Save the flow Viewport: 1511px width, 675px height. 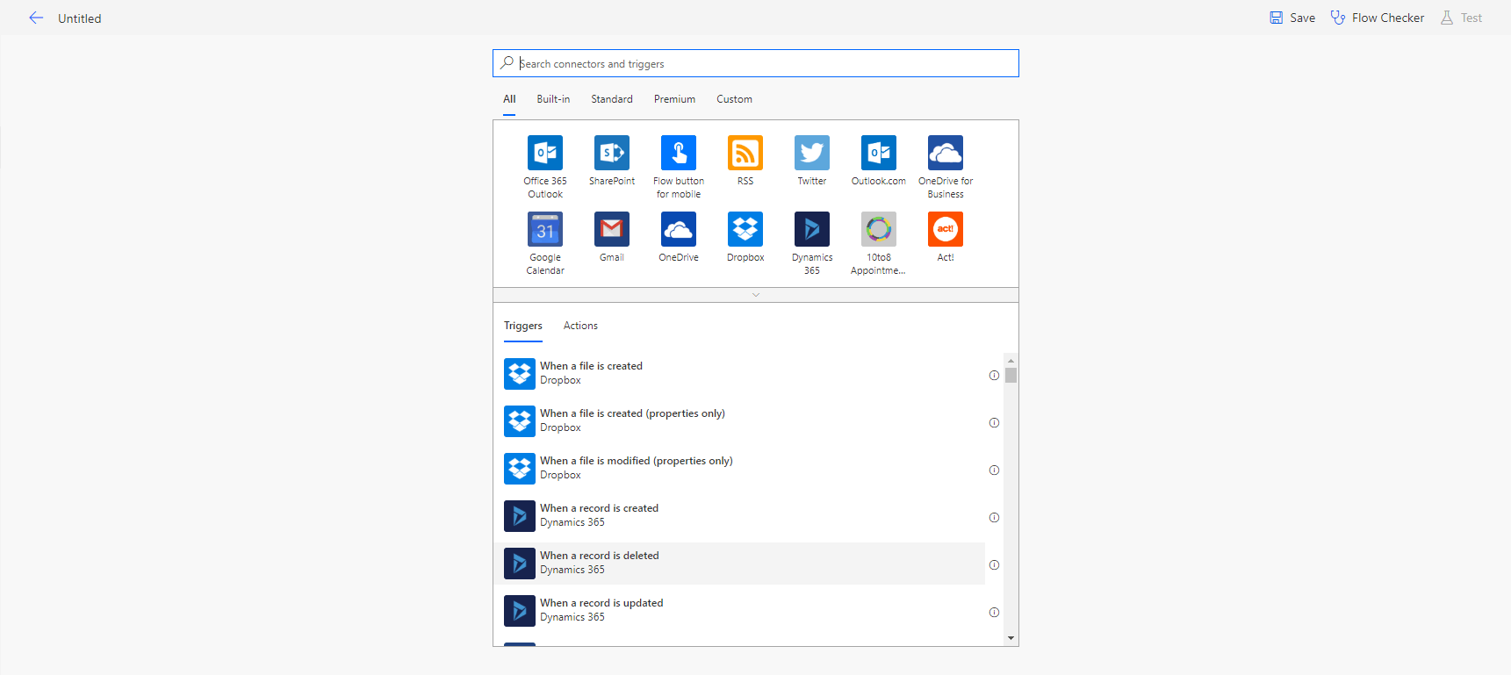(1292, 18)
